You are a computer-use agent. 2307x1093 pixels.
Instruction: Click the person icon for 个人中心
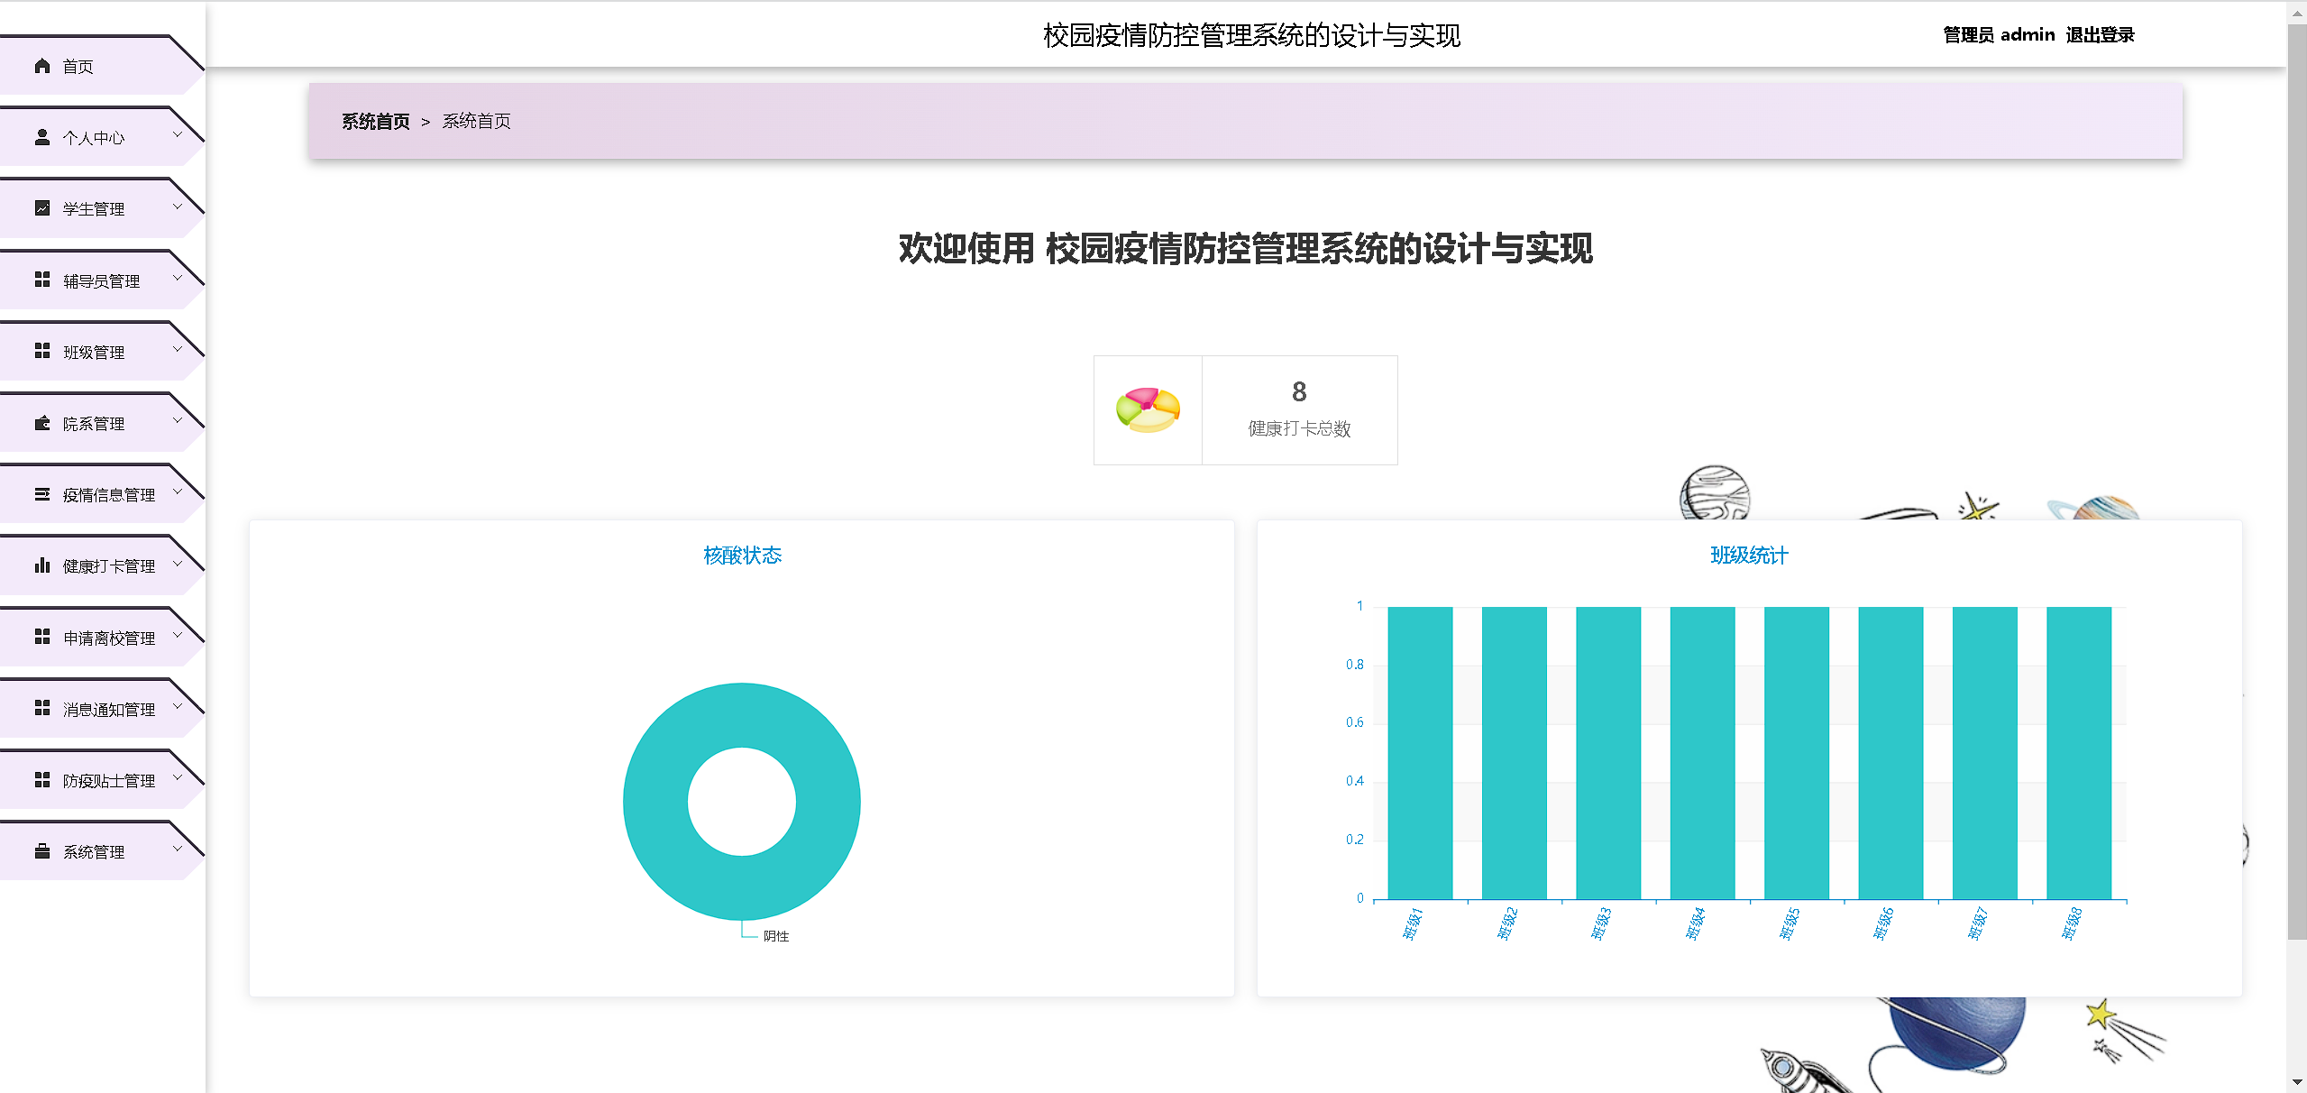(41, 137)
